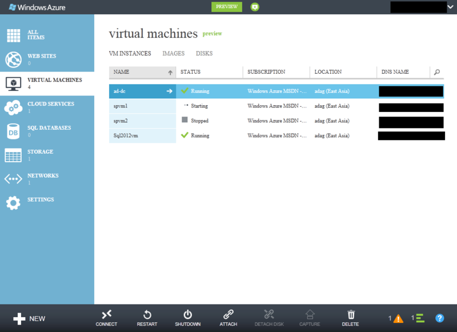
Task: Attach a disk to the VM
Action: tap(228, 318)
